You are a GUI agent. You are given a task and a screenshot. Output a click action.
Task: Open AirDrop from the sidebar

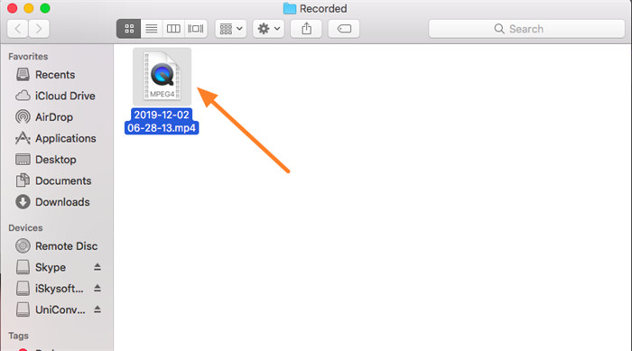point(55,117)
